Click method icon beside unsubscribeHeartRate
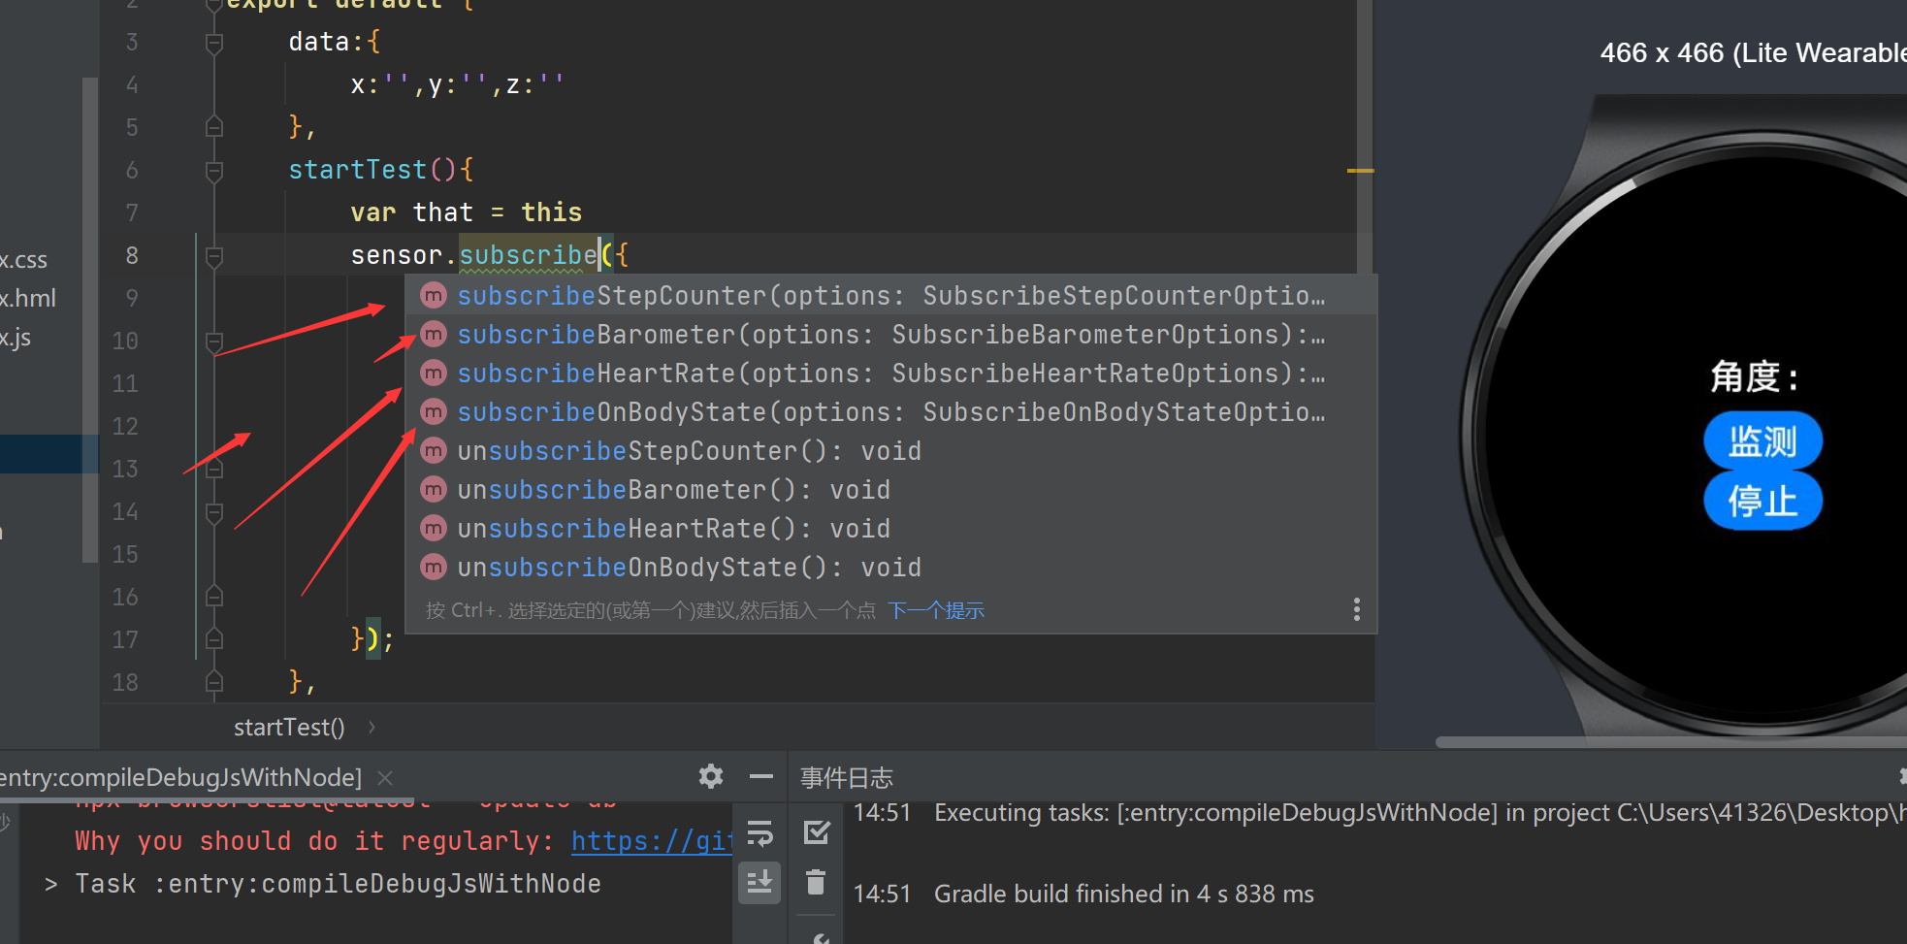The width and height of the screenshot is (1907, 944). point(434,528)
